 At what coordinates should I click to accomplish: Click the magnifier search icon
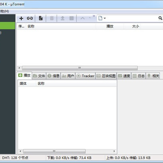(160, 18)
